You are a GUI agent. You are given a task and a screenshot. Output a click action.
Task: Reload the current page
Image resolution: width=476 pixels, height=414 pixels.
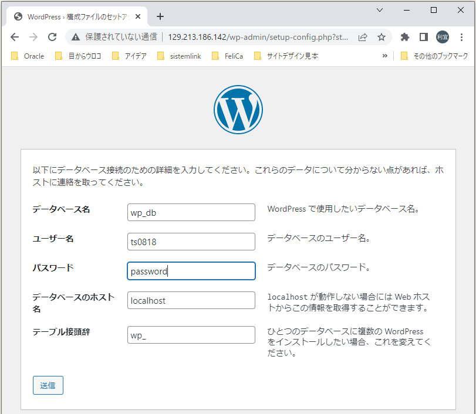[52, 37]
